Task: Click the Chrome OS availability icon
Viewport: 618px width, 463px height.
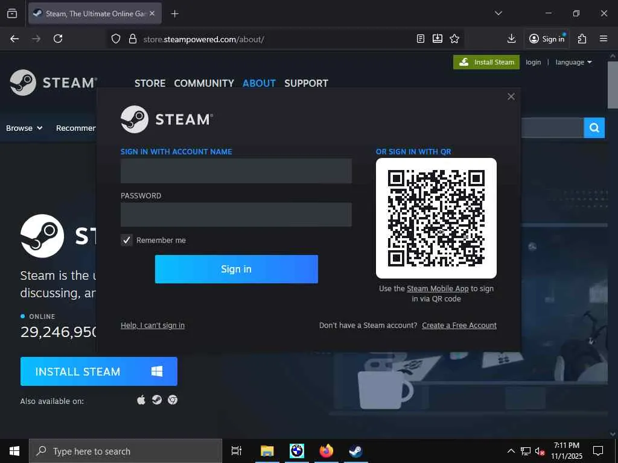Action: (x=173, y=400)
